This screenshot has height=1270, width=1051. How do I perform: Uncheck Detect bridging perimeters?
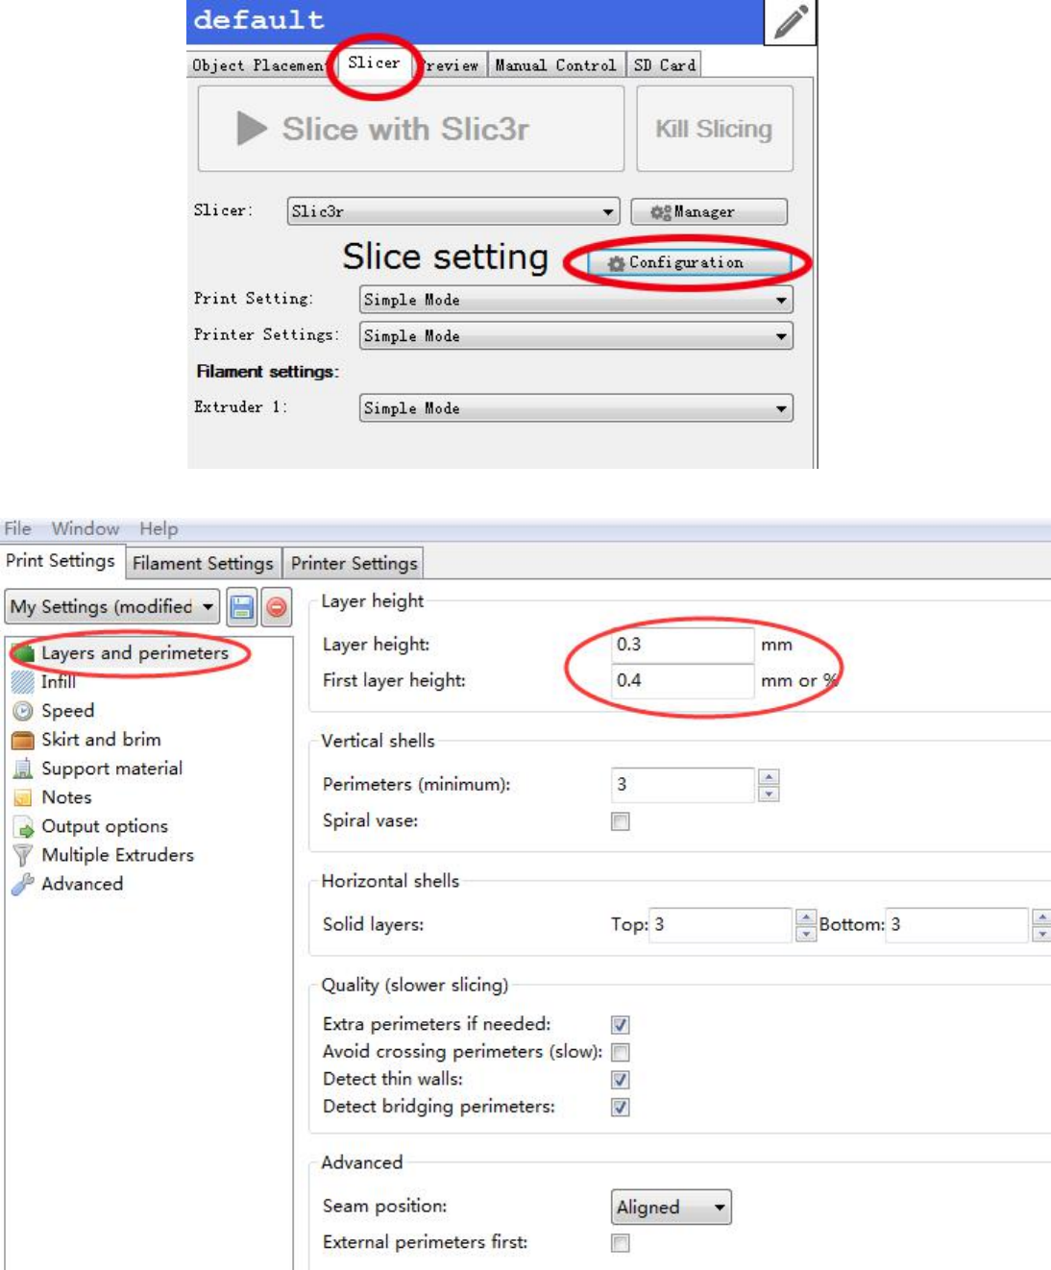tap(621, 1107)
